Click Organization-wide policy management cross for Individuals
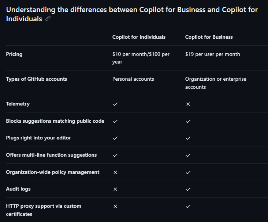 [115, 172]
